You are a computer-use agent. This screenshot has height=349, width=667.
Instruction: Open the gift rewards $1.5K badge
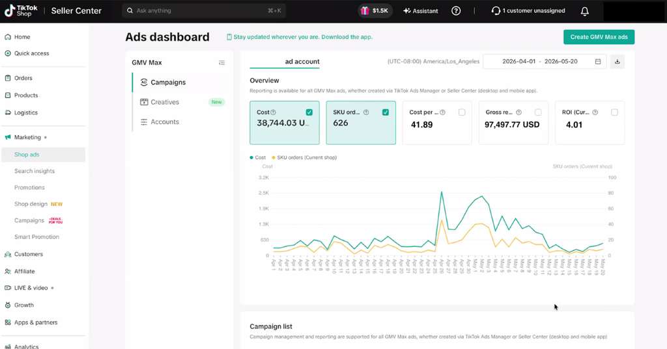pos(375,10)
